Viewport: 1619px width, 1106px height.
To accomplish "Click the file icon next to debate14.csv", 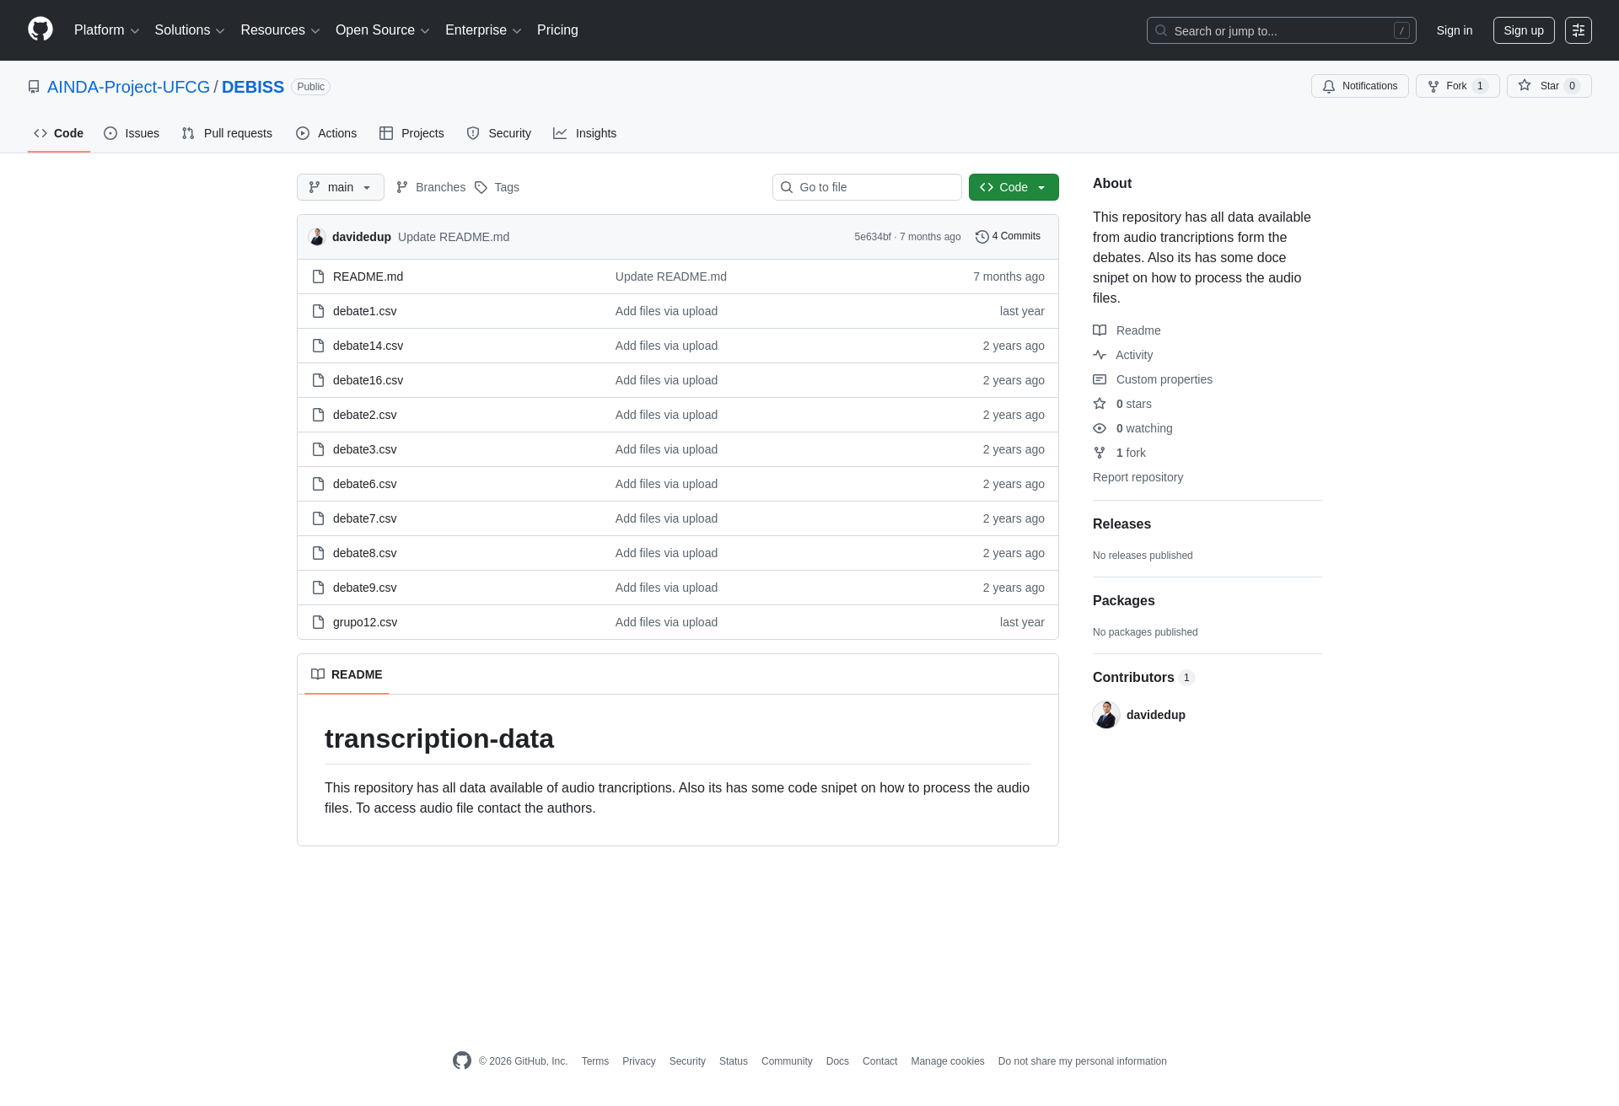I will click(x=318, y=346).
